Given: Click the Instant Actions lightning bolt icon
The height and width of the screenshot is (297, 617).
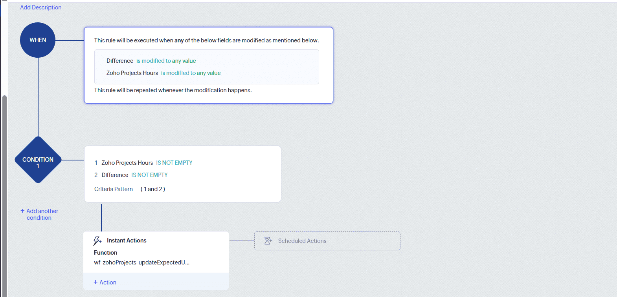Looking at the screenshot, I should click(x=97, y=241).
